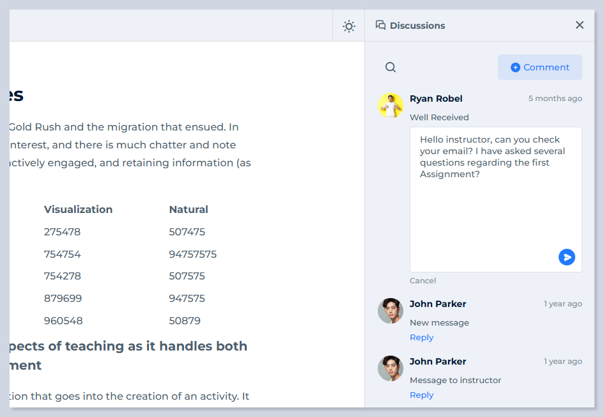Cancel the reply being written
This screenshot has width=604, height=417.
[423, 281]
